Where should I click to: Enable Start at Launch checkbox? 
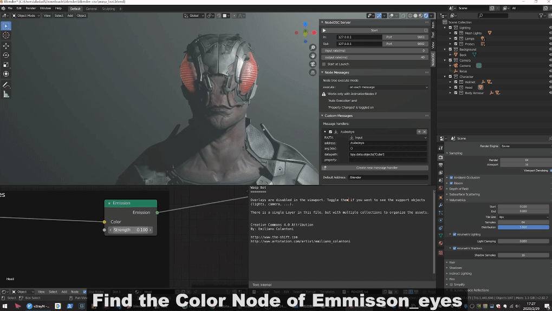[324, 64]
